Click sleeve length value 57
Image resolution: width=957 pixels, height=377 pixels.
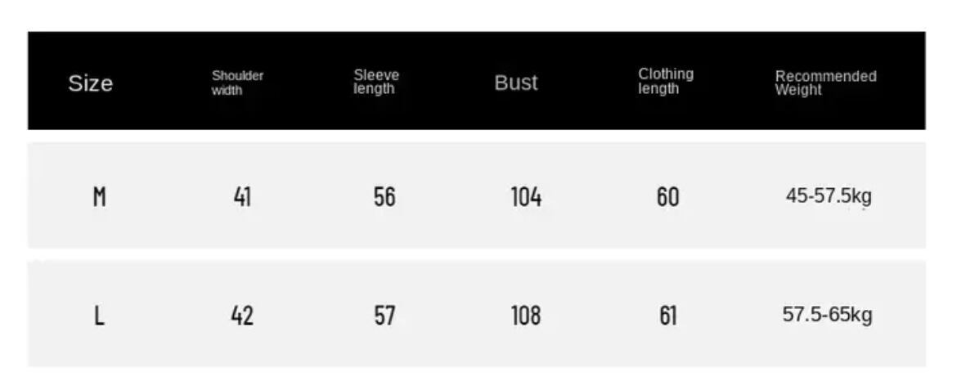[x=384, y=316]
